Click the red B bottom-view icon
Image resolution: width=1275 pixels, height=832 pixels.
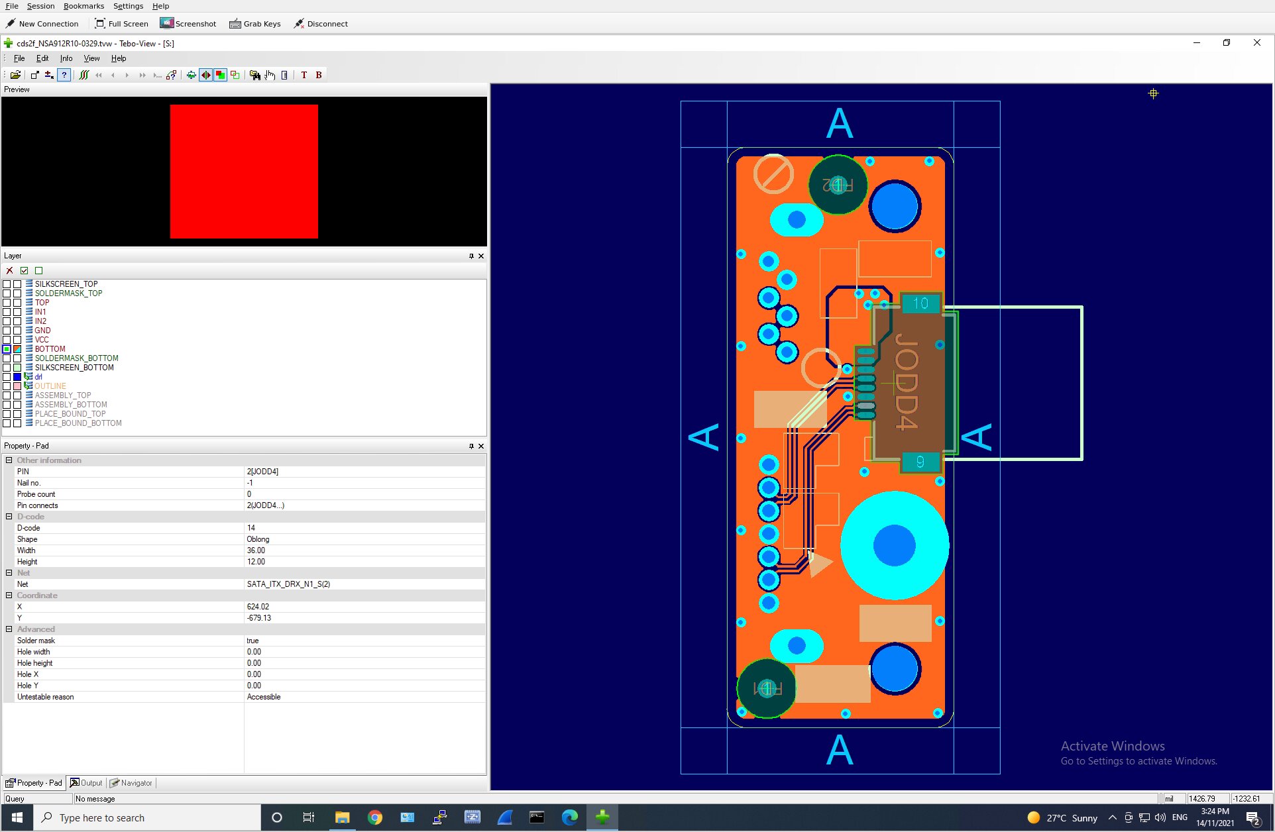(x=319, y=75)
